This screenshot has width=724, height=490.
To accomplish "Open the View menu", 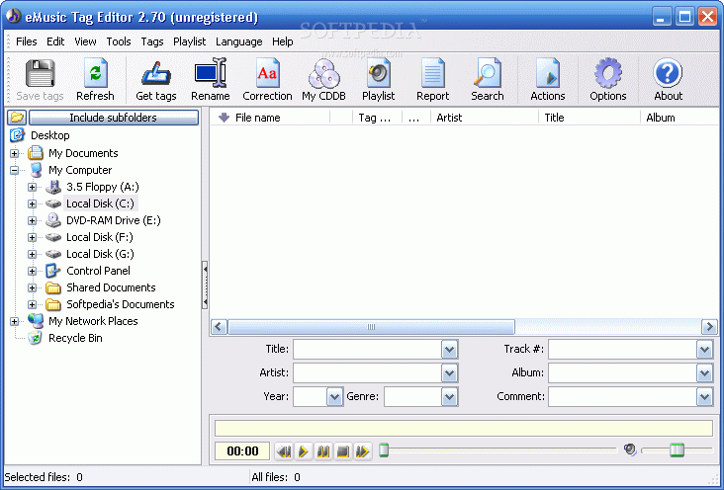I will 85,41.
